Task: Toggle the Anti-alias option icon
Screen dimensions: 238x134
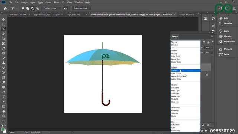Action: pyautogui.click(x=65, y=8)
